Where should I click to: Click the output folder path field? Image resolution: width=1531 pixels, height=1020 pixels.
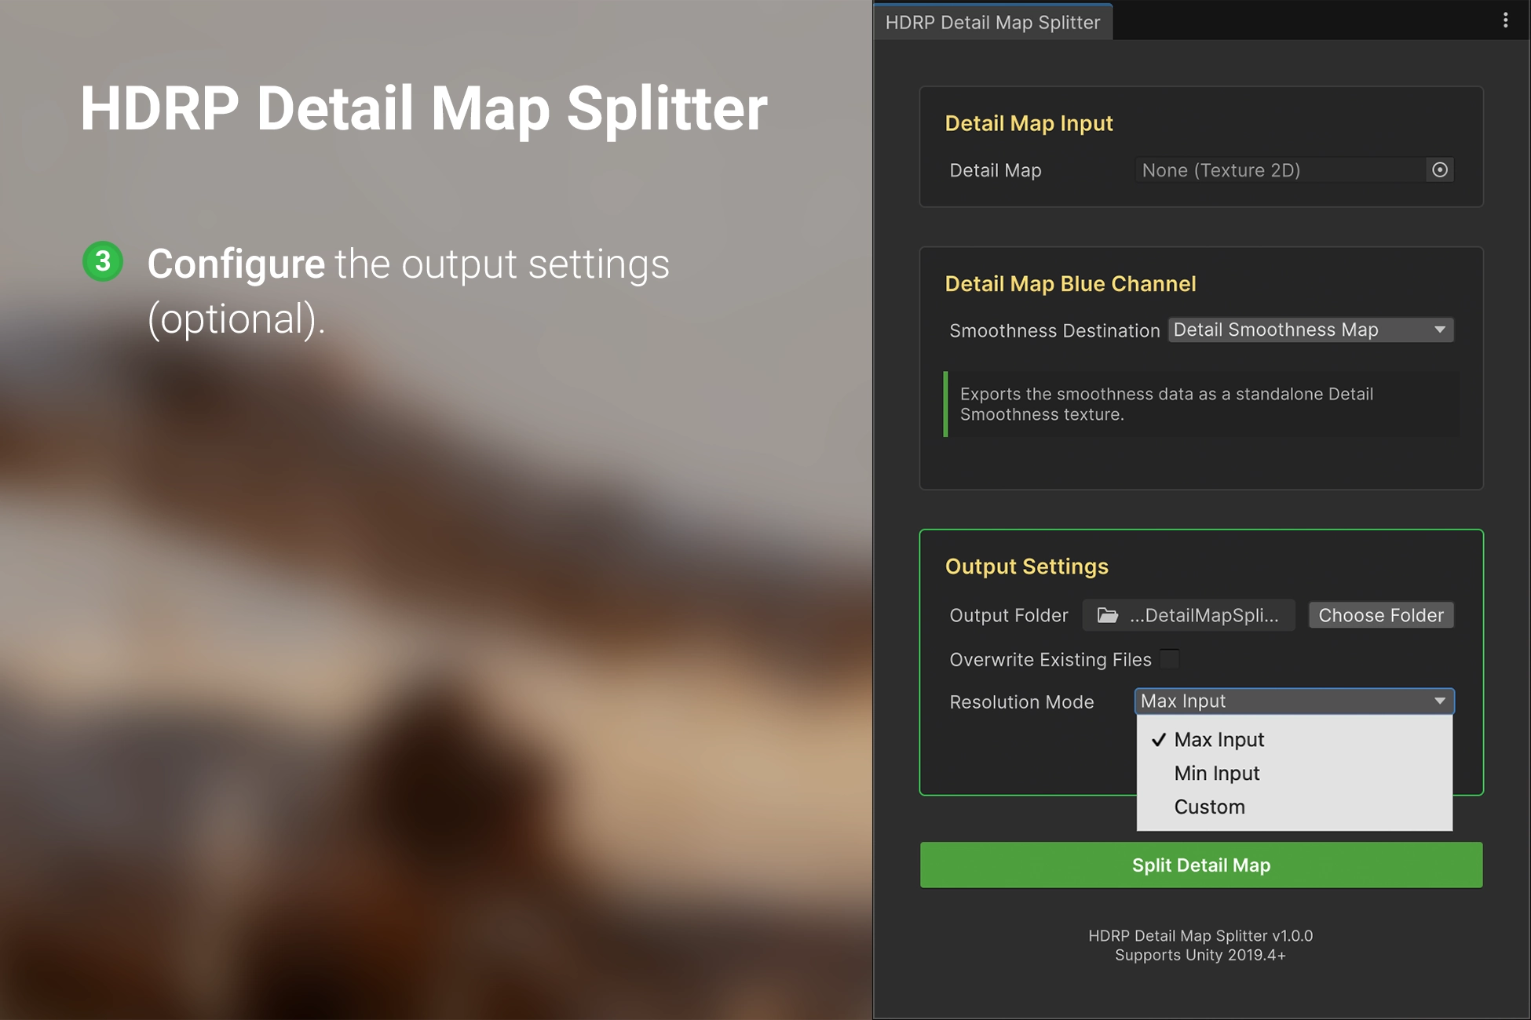click(x=1203, y=616)
